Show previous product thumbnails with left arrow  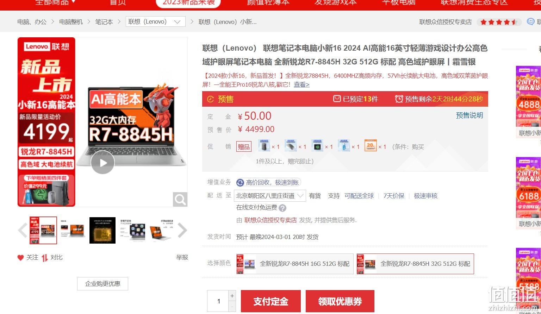pyautogui.click(x=23, y=231)
